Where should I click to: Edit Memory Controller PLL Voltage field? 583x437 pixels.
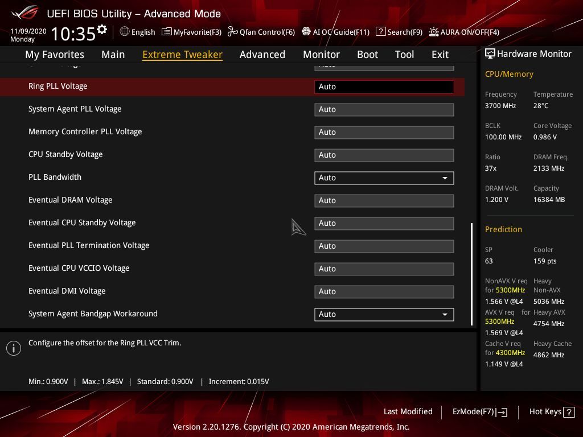coord(384,132)
